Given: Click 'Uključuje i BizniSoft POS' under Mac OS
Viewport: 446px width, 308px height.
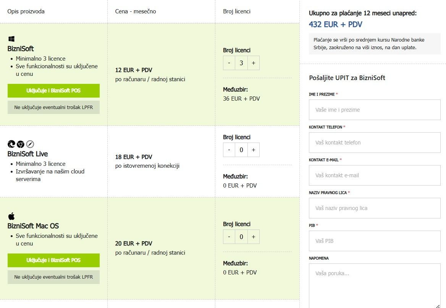Looking at the screenshot, I should point(53,260).
